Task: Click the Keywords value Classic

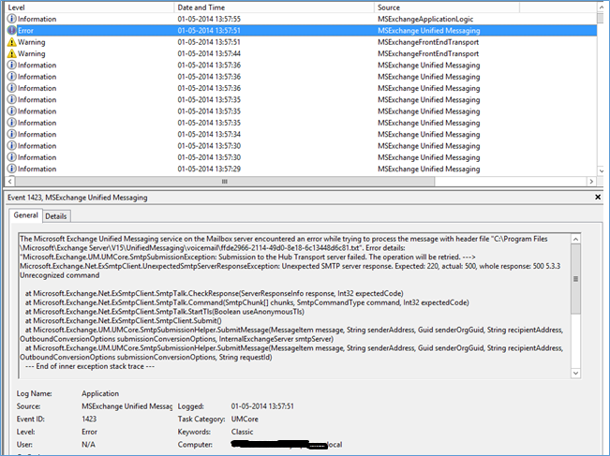Action: [x=242, y=432]
